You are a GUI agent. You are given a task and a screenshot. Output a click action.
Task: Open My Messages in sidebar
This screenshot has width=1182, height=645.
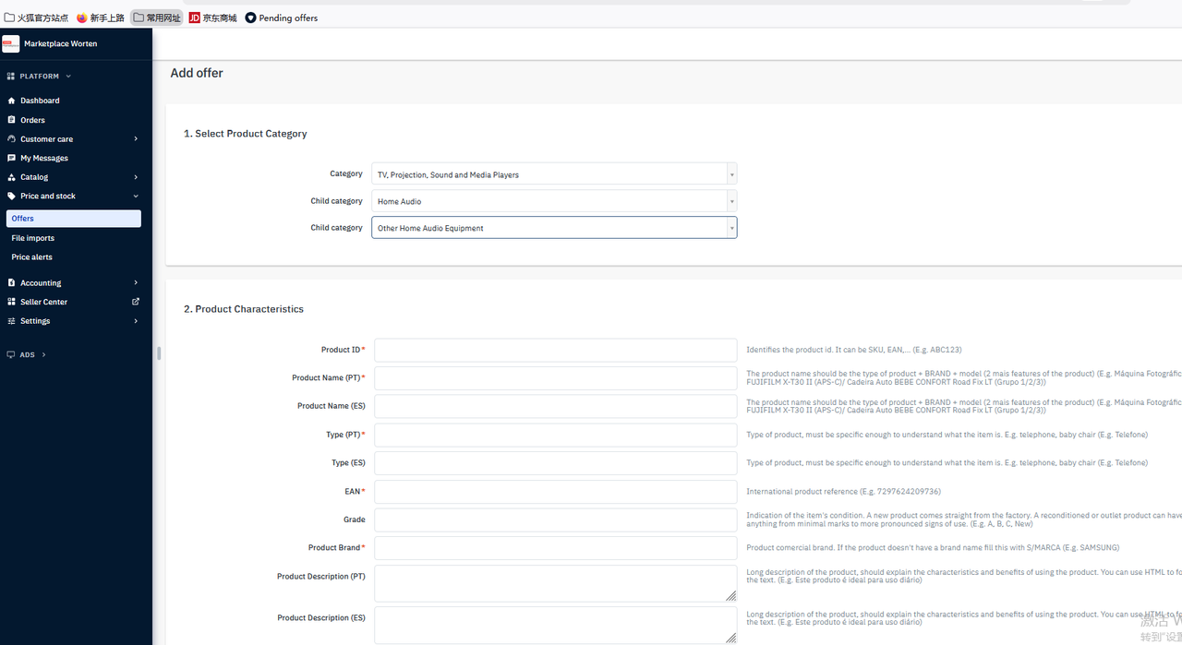coord(44,158)
